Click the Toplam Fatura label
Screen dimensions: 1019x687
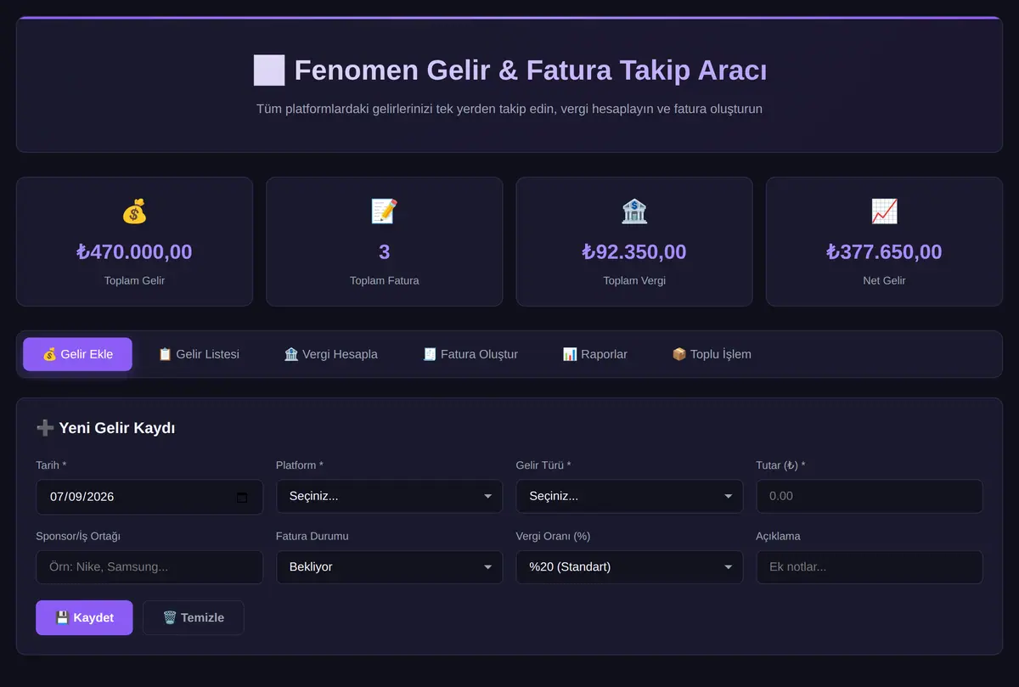click(384, 280)
